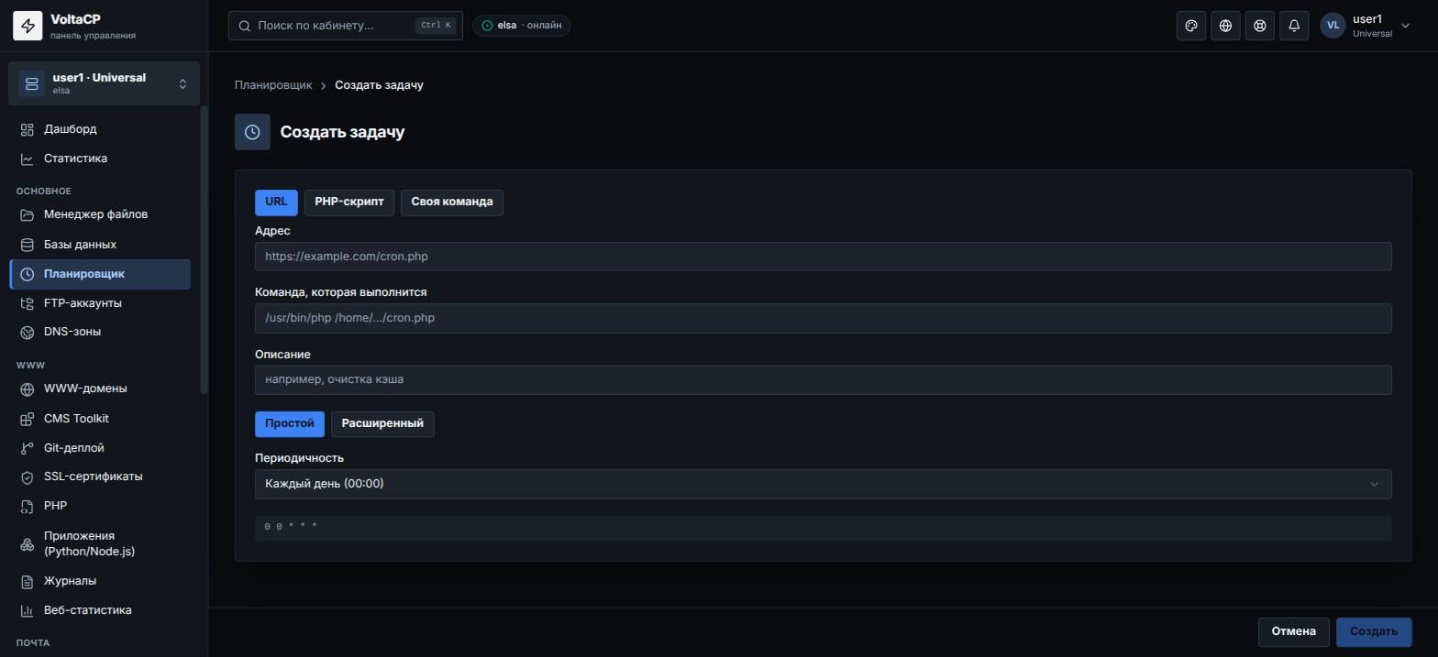Open the Периодичность dropdown
This screenshot has height=657, width=1438.
[823, 484]
